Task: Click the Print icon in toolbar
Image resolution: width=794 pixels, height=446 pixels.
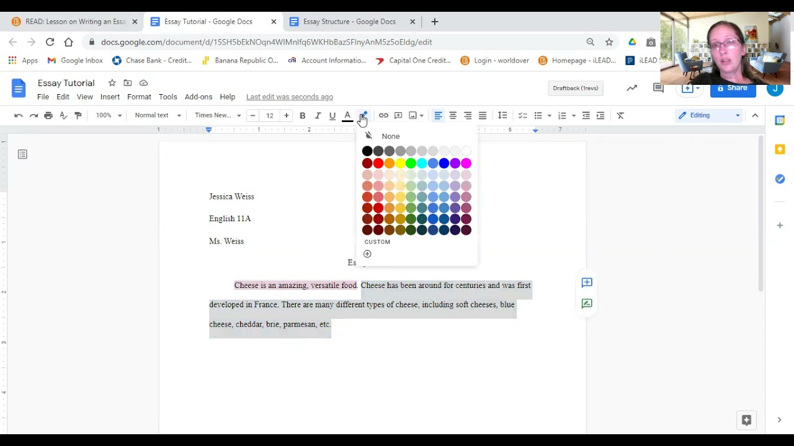Action: tap(48, 116)
